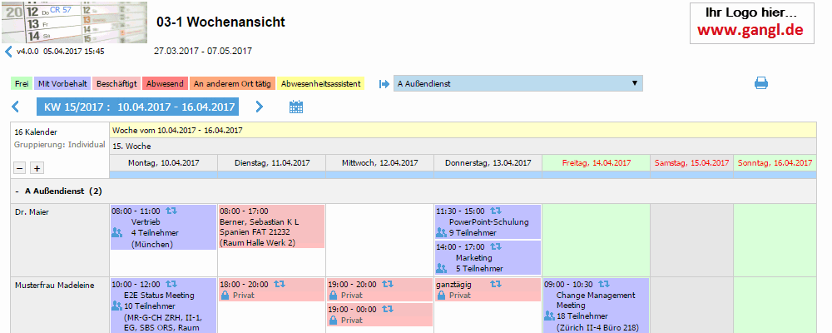Open the calendar date picker icon
The image size is (832, 333).
tap(295, 107)
